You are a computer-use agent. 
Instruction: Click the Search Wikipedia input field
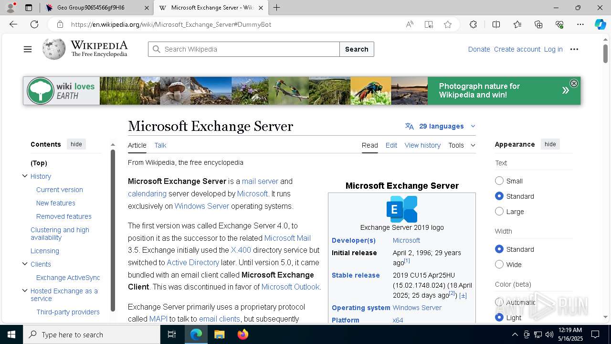click(x=244, y=49)
